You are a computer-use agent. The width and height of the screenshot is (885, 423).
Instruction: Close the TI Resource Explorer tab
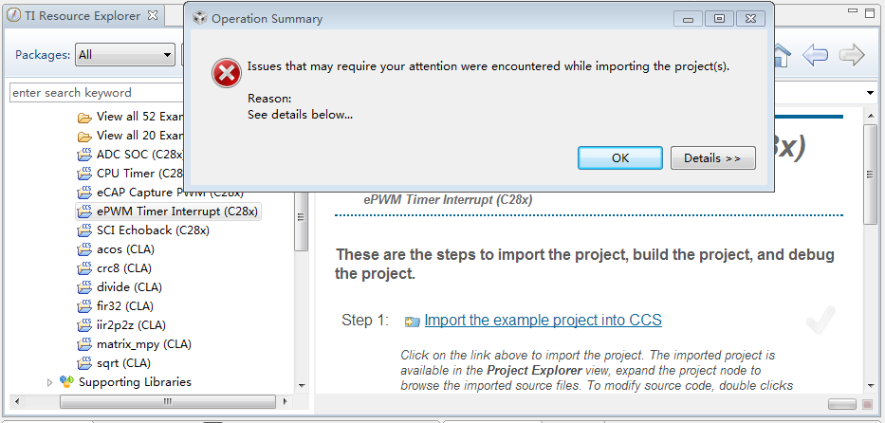(x=153, y=16)
